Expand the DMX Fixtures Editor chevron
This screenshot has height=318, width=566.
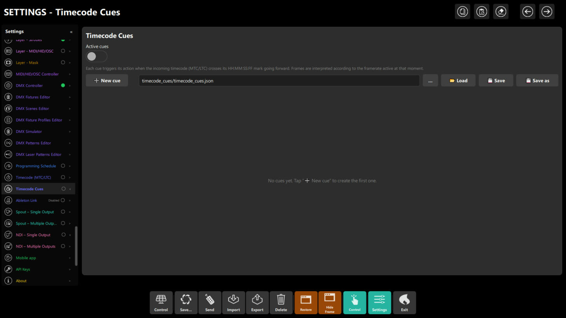point(70,97)
